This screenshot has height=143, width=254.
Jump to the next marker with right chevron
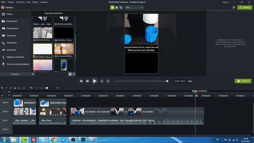coord(108,81)
